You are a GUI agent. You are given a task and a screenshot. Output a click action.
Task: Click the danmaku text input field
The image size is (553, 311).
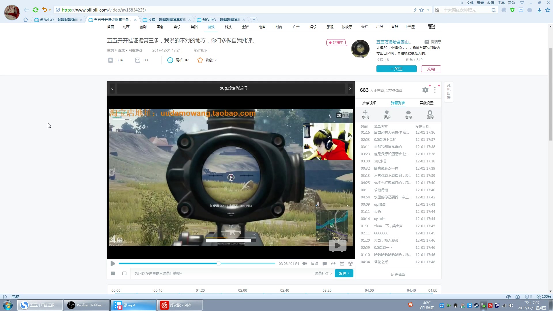[222, 273]
